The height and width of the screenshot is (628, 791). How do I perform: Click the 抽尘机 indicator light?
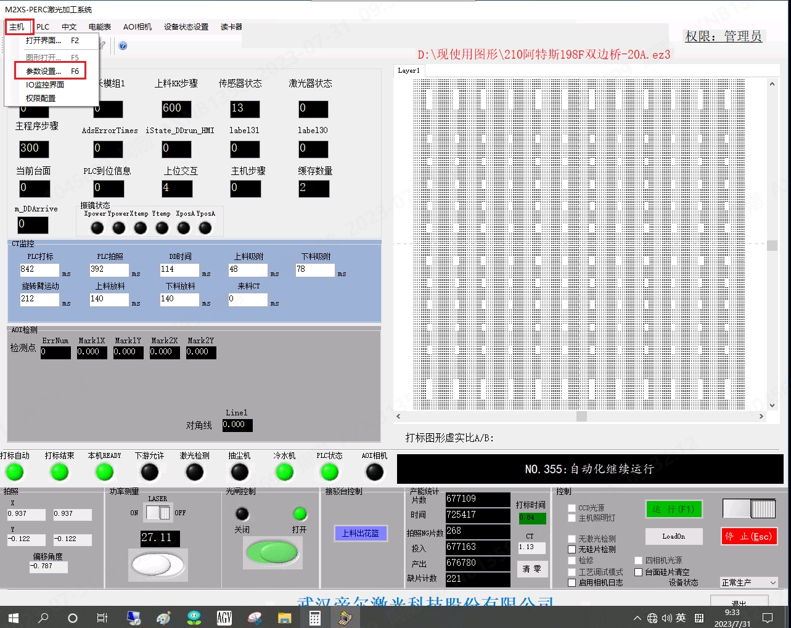pyautogui.click(x=240, y=472)
